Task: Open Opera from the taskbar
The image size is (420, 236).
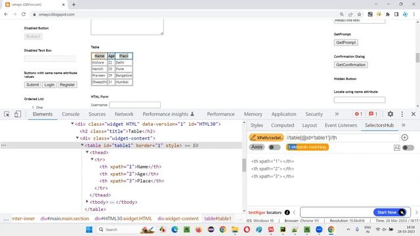Action: (x=247, y=229)
